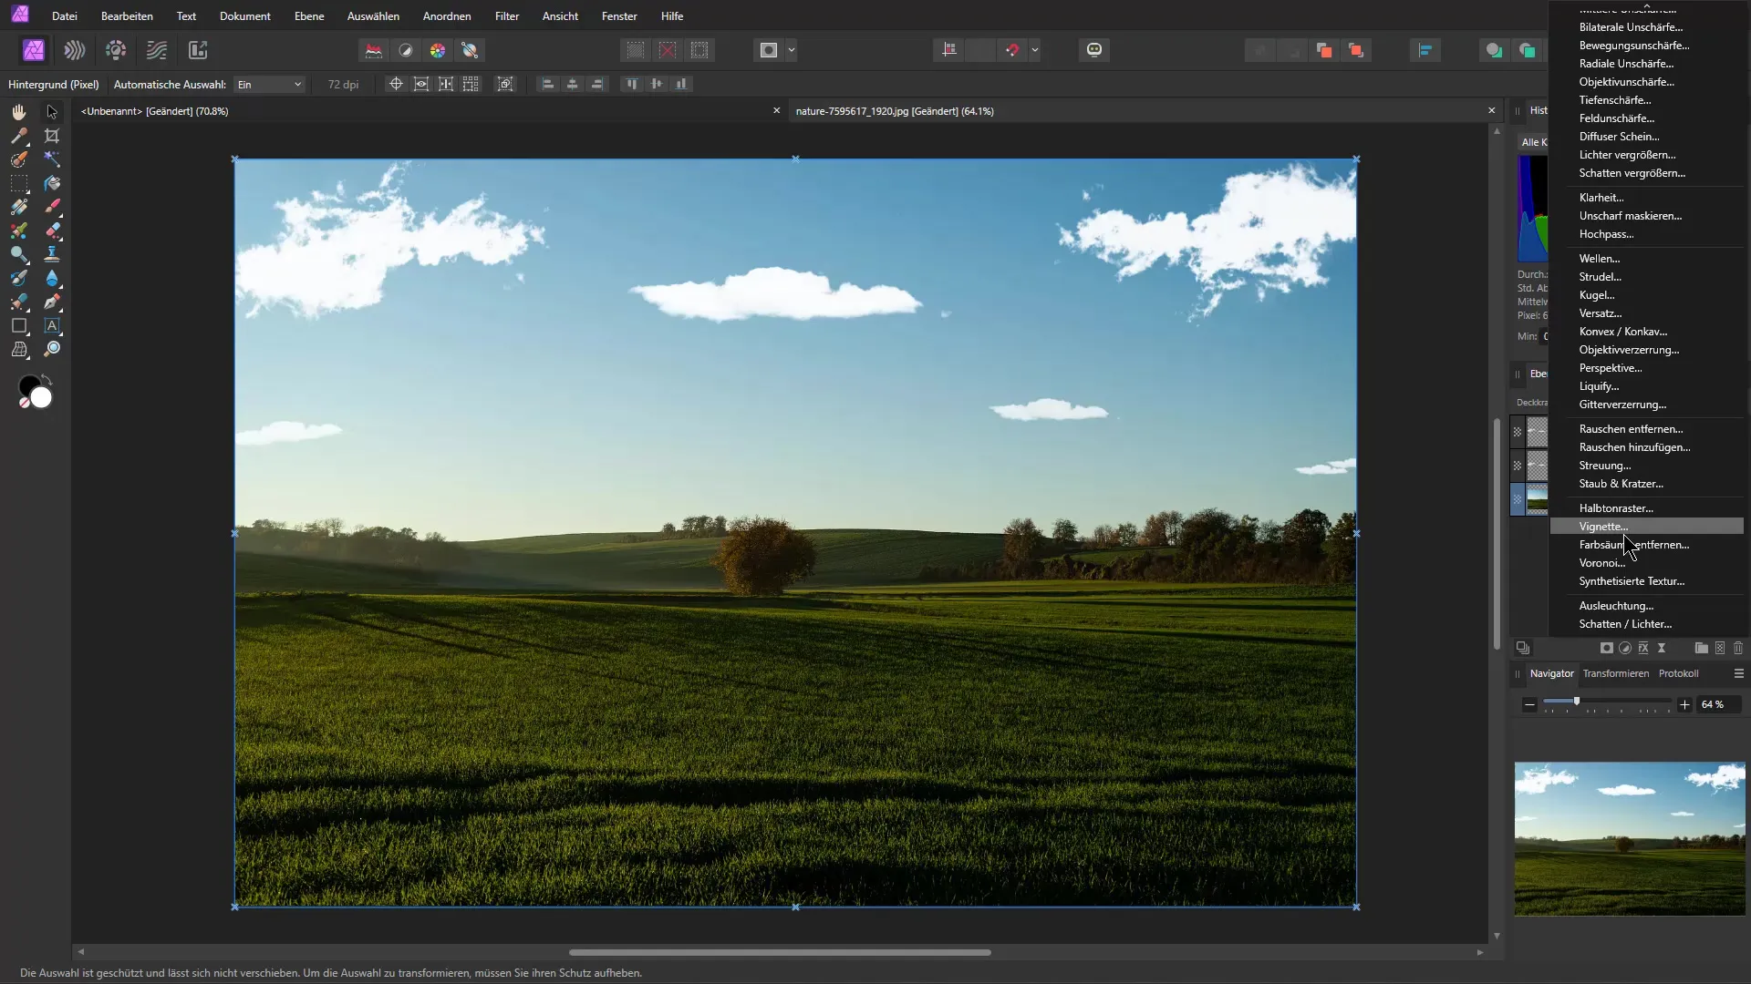1751x984 pixels.
Task: Switch to the Liquify Persona
Action: click(75, 50)
